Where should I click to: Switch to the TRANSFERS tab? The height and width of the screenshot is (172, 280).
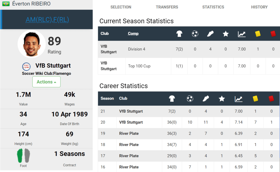167,7
